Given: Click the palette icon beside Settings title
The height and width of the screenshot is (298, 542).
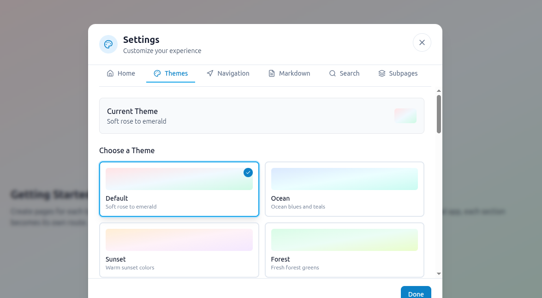Looking at the screenshot, I should click(108, 44).
